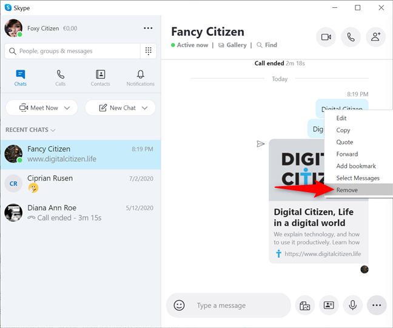
Task: Add files to the message
Action: pyautogui.click(x=305, y=305)
